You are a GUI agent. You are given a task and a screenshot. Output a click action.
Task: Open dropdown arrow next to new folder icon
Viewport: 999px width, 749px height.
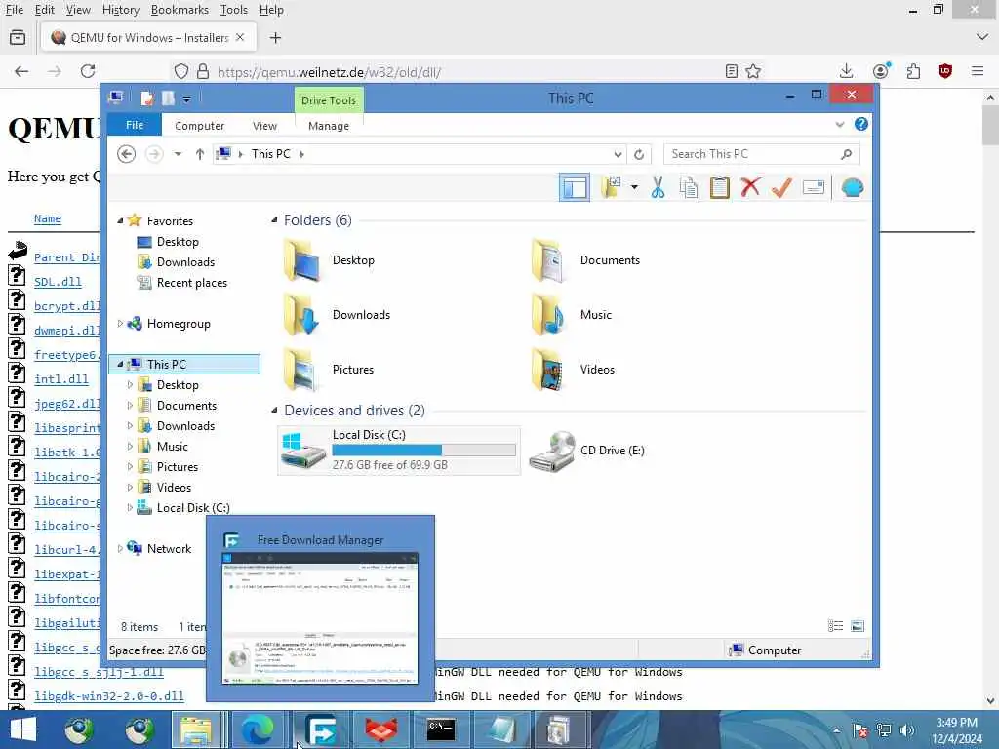click(x=634, y=187)
